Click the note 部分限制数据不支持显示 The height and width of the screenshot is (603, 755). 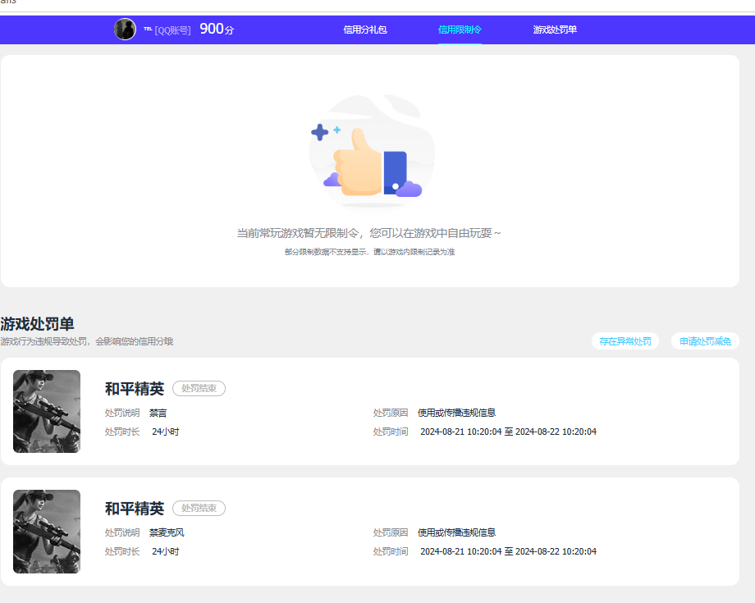point(326,252)
